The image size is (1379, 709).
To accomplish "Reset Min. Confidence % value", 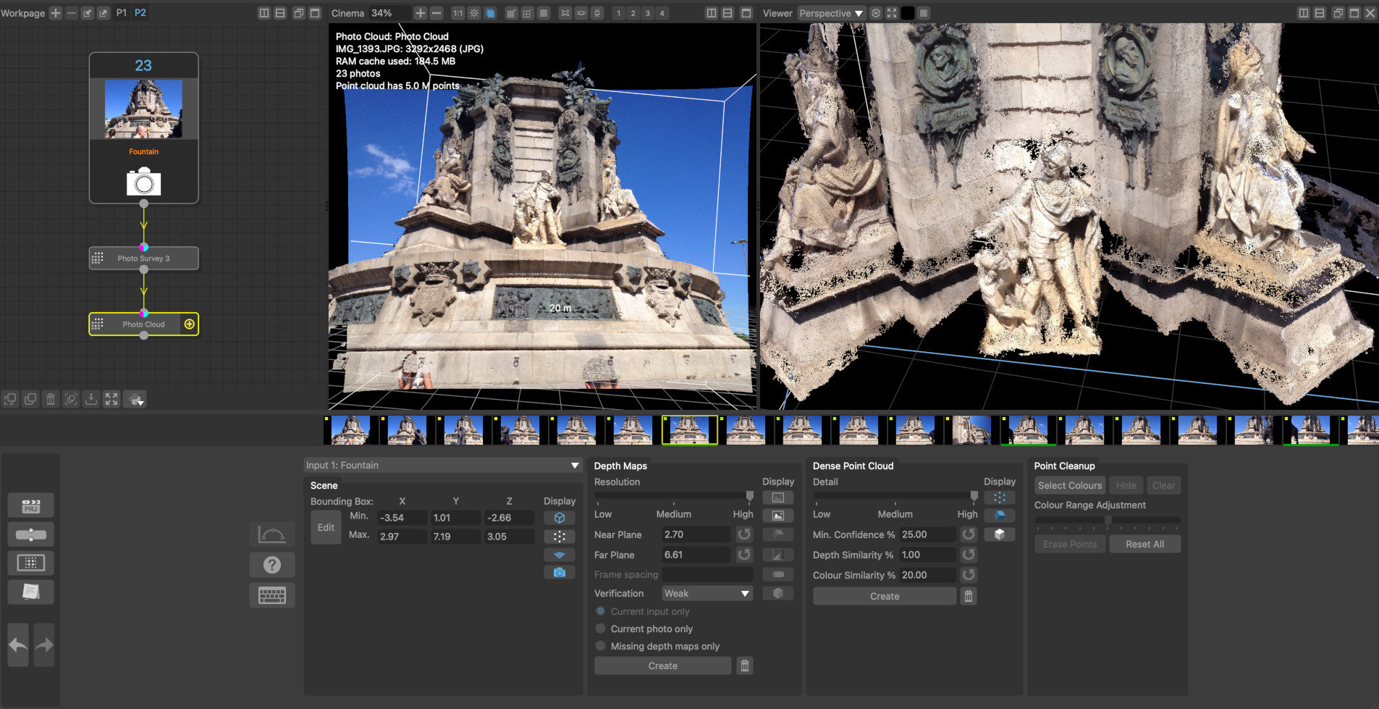I will (x=969, y=534).
